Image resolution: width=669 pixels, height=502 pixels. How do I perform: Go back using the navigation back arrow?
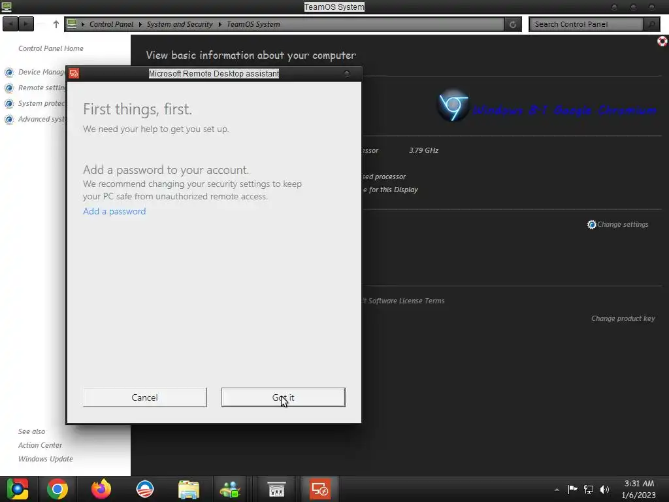click(x=10, y=24)
